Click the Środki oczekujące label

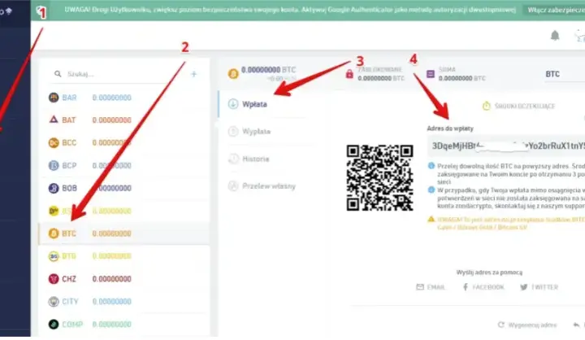click(x=525, y=106)
